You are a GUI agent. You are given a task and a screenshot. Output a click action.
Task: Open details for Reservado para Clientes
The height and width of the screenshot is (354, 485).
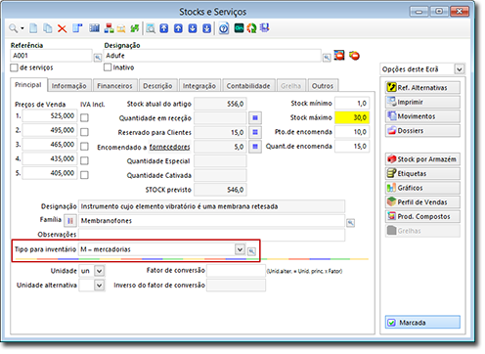point(255,132)
